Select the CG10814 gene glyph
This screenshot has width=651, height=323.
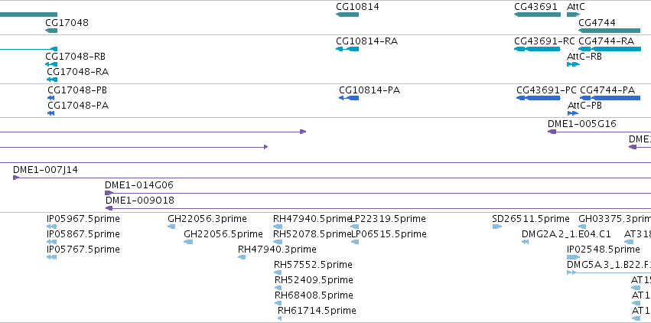tap(347, 15)
